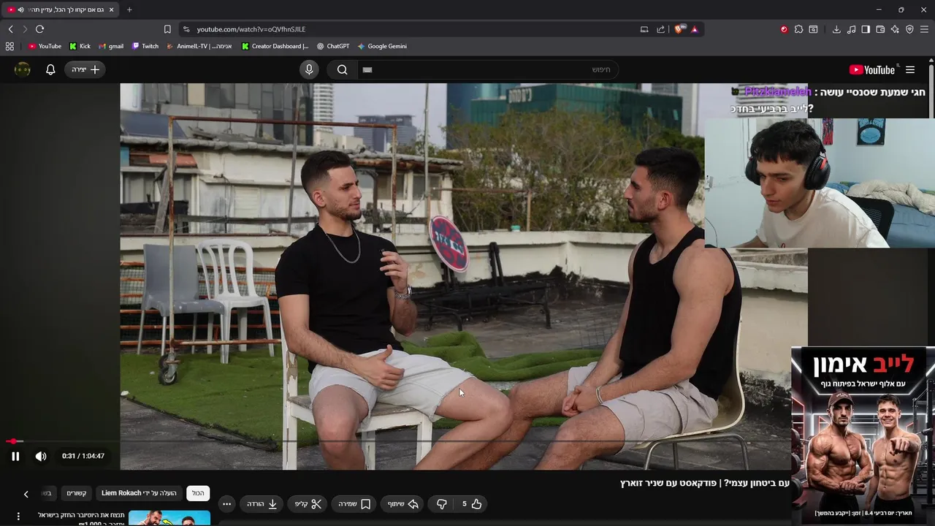Screen dimensions: 935x526
Task: Open the extensions puzzle icon
Action: tap(798, 29)
